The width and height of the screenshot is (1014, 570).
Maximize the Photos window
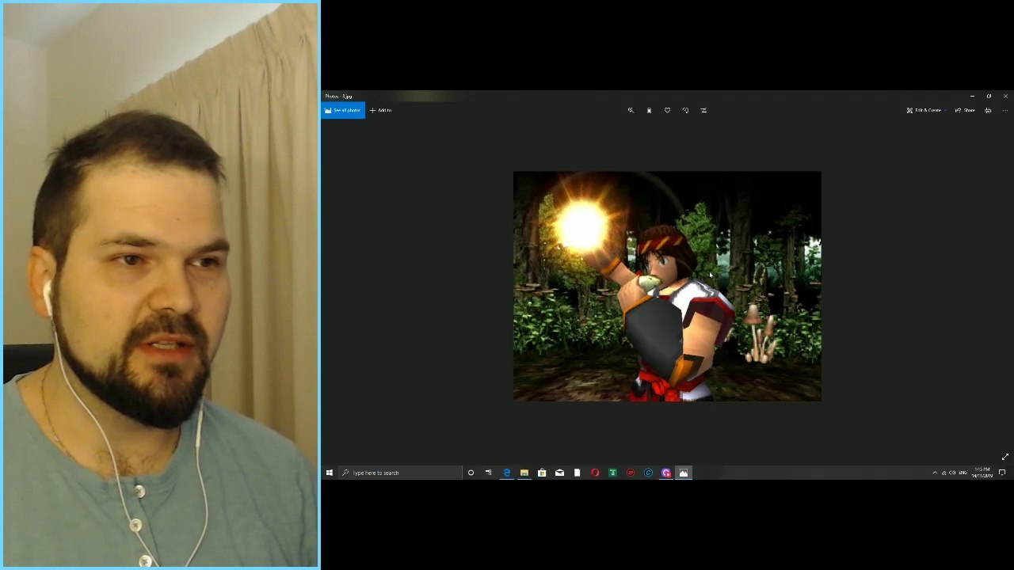coord(989,97)
